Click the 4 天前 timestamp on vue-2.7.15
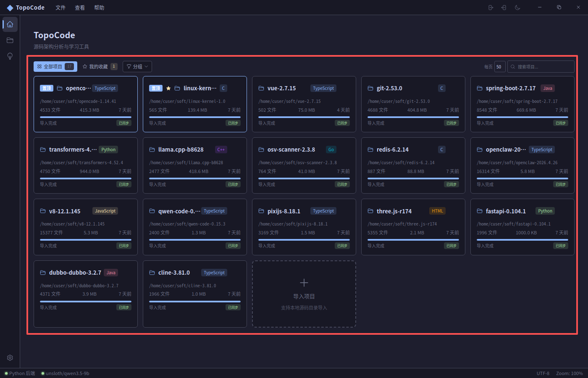The height and width of the screenshot is (378, 588). coord(343,110)
